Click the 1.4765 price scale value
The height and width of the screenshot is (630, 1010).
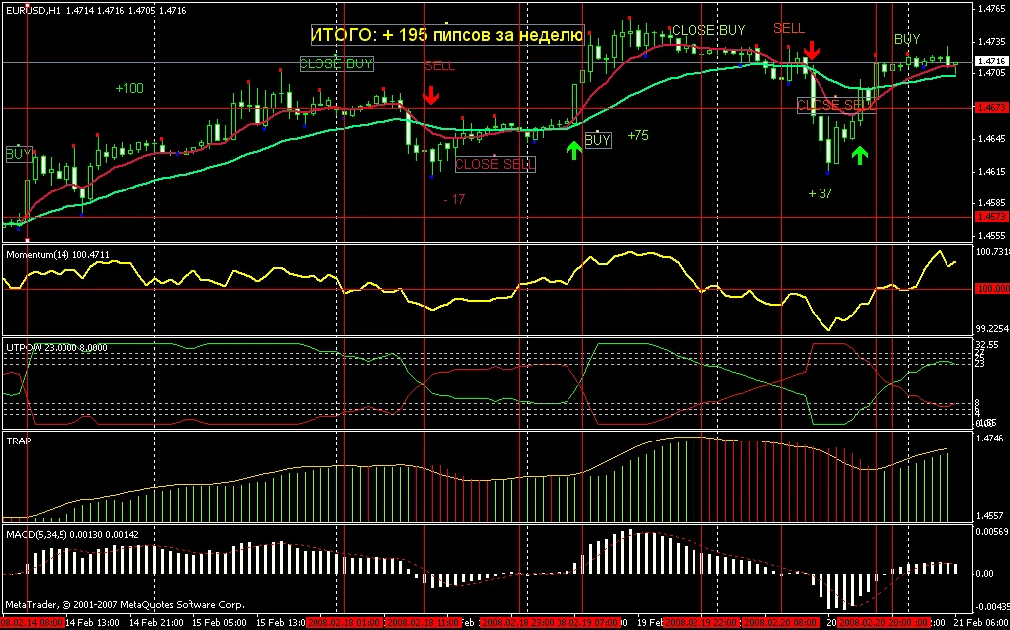pos(991,9)
